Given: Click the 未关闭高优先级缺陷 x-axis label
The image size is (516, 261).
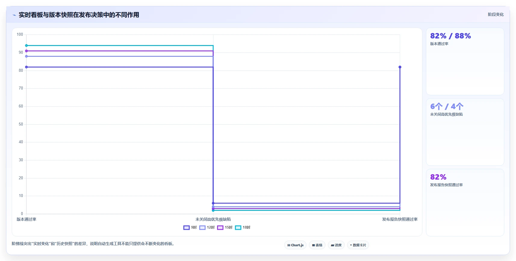Looking at the screenshot, I should [x=213, y=219].
